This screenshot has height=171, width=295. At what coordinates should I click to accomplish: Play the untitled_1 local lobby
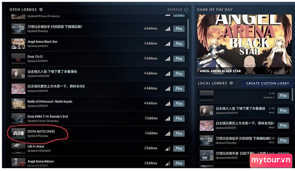[x=283, y=95]
